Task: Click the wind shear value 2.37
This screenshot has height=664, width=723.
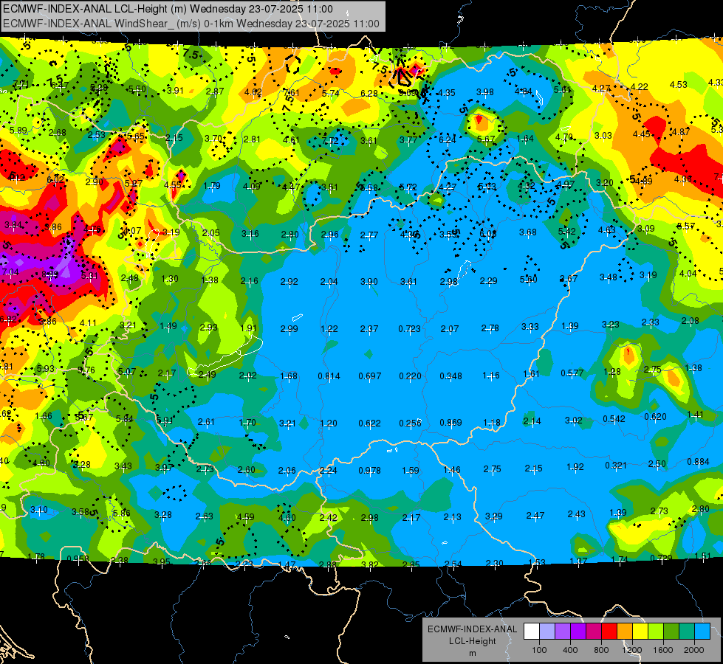Action: (369, 329)
